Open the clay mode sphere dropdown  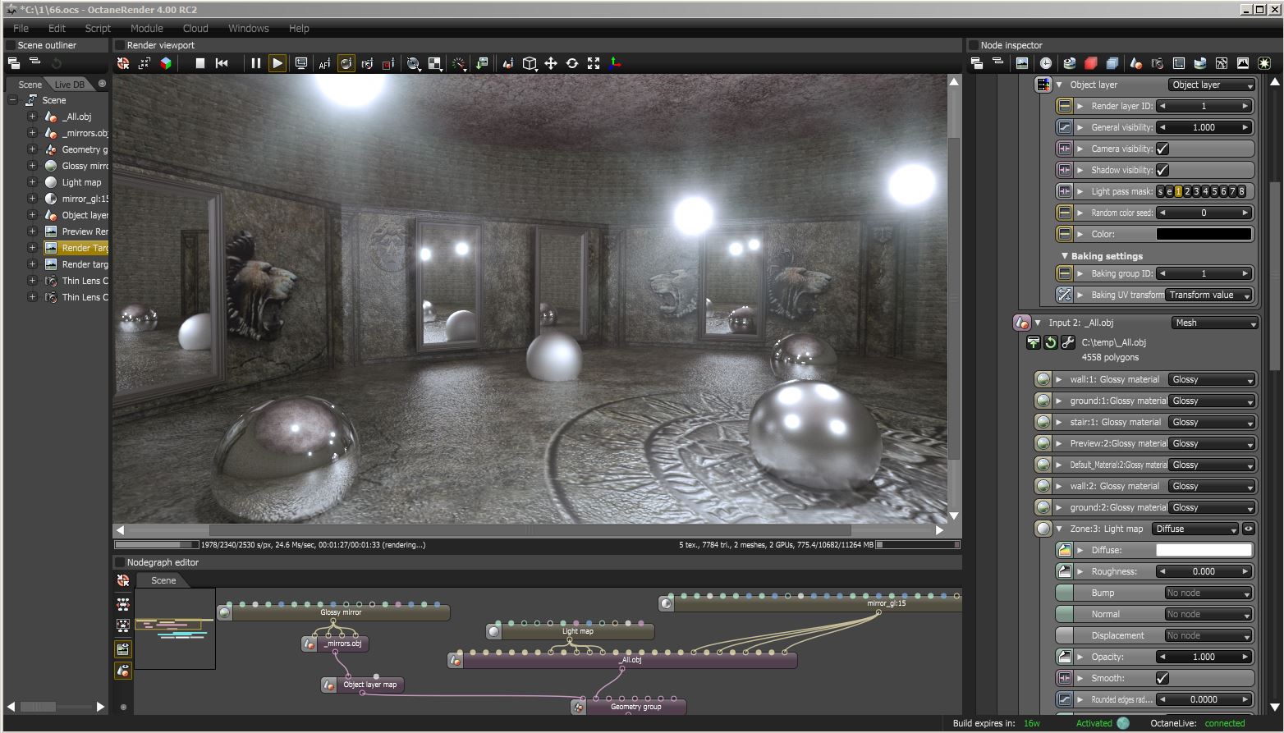[x=414, y=63]
